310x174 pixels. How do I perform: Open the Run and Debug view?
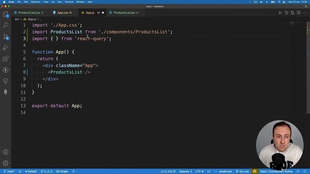(x=5, y=47)
